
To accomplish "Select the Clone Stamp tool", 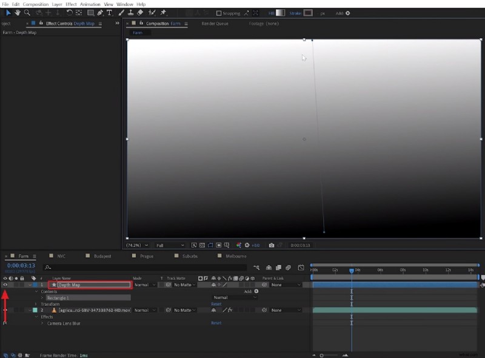I will pyautogui.click(x=130, y=12).
